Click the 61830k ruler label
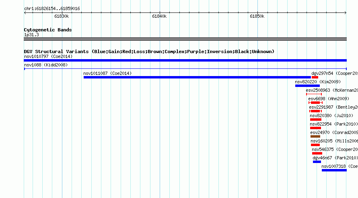Image resolution: width=358 pixels, height=198 pixels. (x=62, y=16)
